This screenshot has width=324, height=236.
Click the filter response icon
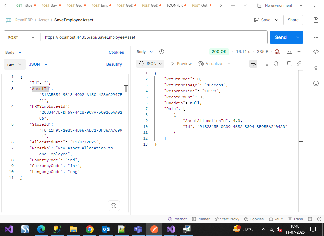[267, 64]
